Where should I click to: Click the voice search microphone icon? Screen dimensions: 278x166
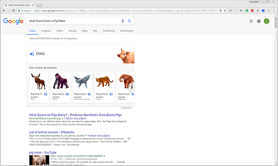pos(122,21)
